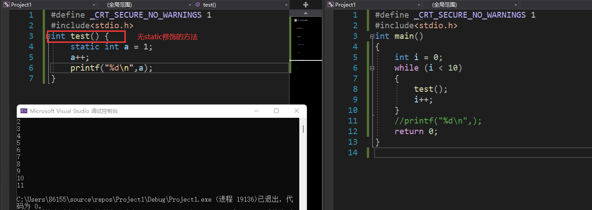Click the purple cube icon beside test()
This screenshot has width=592, height=210.
click(x=197, y=4)
